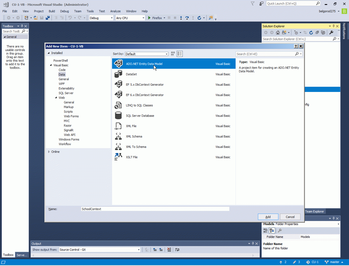Click the Cancel button
The width and height of the screenshot is (349, 266).
290,217
